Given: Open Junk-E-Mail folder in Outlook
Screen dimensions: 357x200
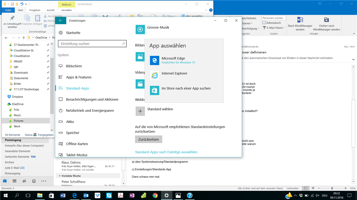Looking at the screenshot, I should click(15, 168).
